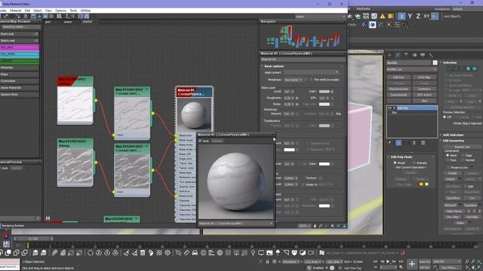Image resolution: width=483 pixels, height=271 pixels.
Task: Click the delete selected trash icon in editor toolbar
Action: [26, 17]
